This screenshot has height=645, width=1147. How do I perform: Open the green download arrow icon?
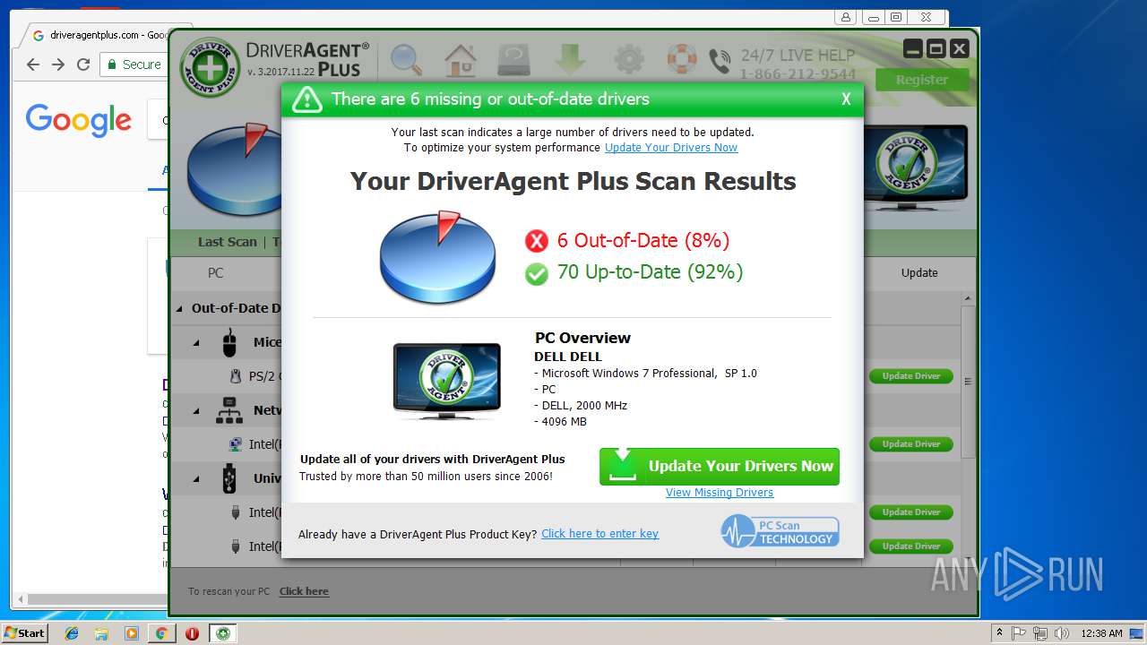[570, 60]
